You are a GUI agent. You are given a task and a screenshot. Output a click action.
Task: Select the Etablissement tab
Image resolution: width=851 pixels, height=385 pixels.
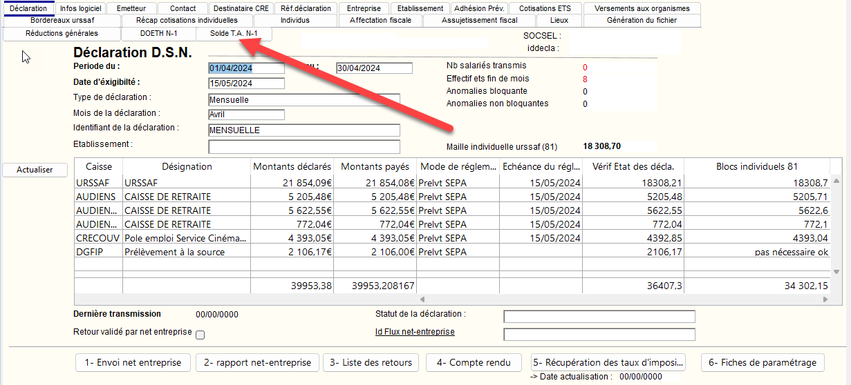point(420,8)
